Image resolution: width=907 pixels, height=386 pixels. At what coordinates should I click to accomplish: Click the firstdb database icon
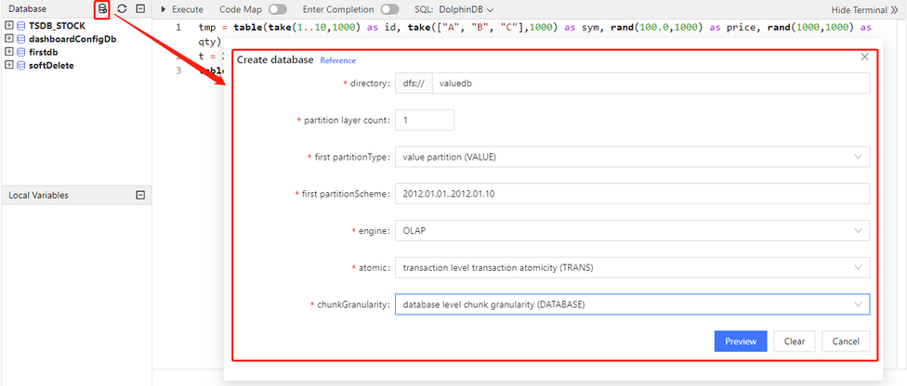[x=21, y=52]
